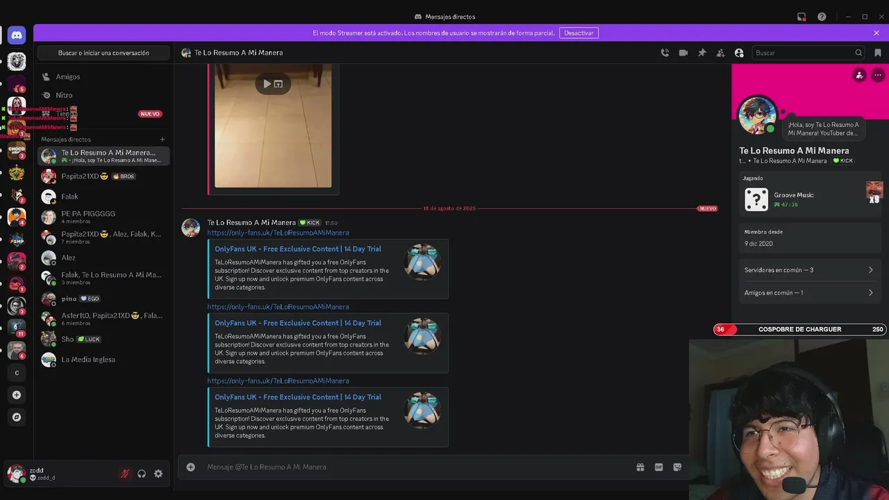Open server with letter C icon
The height and width of the screenshot is (500, 889).
(x=17, y=373)
